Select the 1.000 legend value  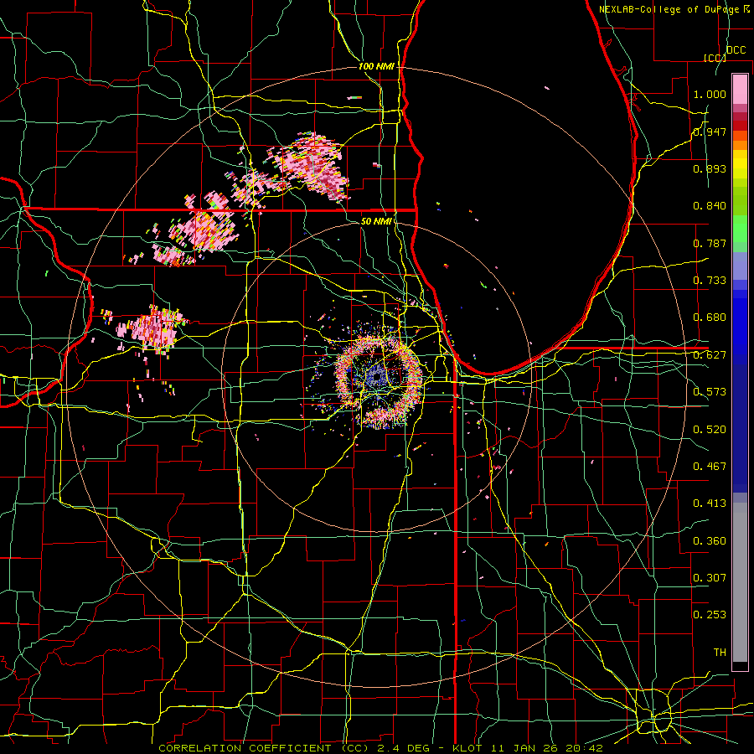[x=710, y=94]
